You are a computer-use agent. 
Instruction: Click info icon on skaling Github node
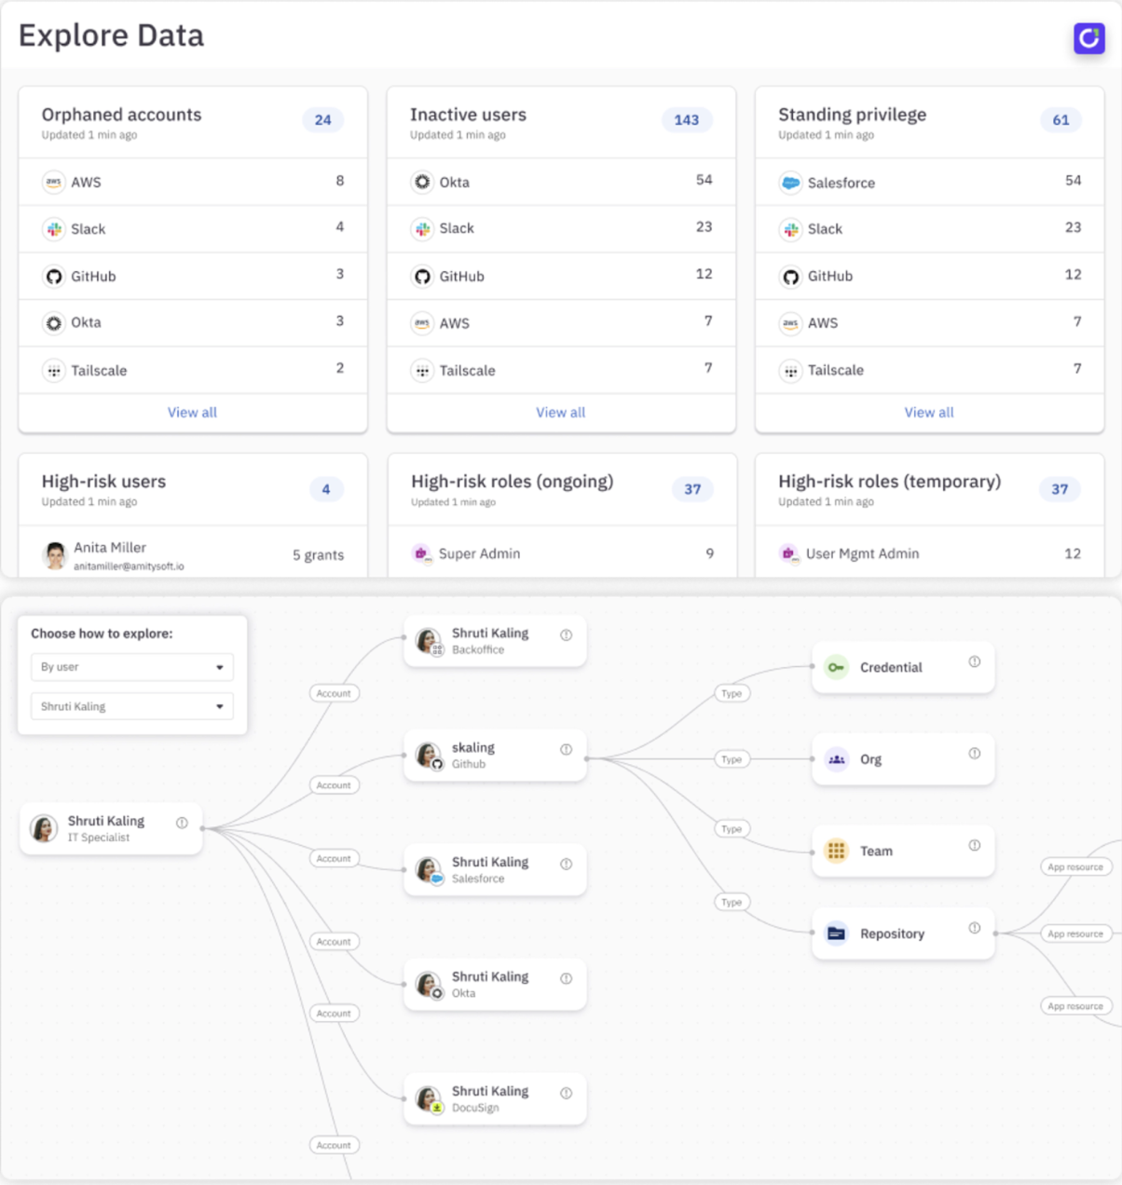[x=566, y=750]
